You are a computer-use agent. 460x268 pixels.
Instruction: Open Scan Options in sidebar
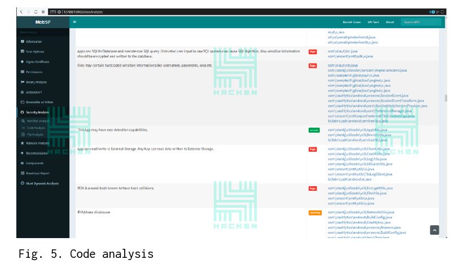click(x=35, y=51)
